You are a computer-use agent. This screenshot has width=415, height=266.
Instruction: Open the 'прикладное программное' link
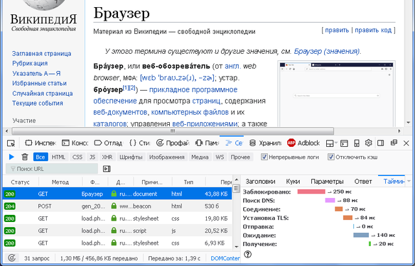tap(193, 89)
